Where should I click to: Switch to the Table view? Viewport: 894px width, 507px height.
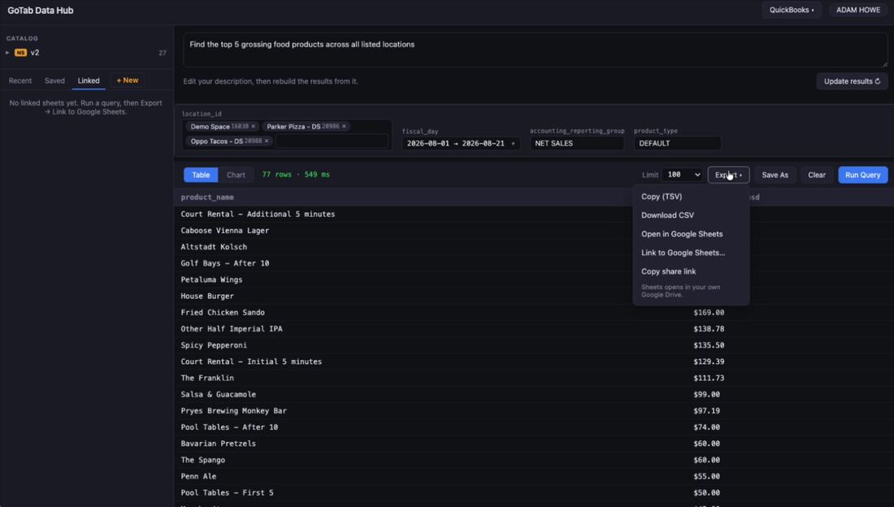coord(201,175)
